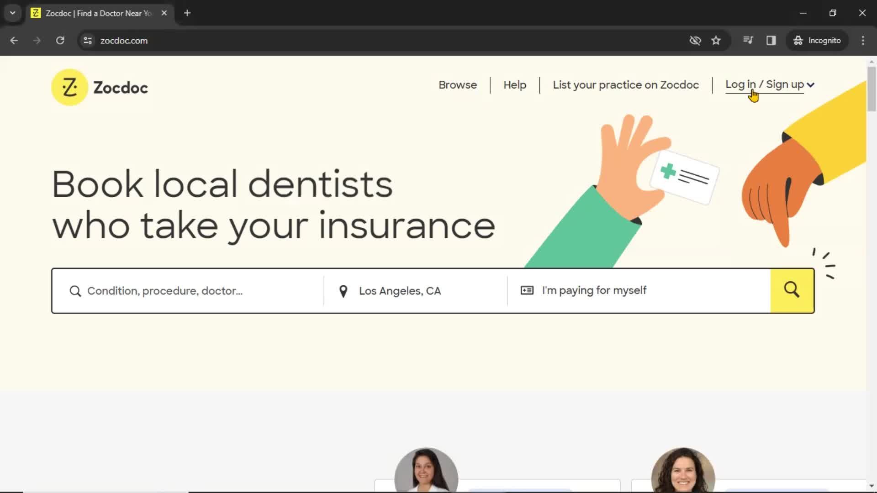The width and height of the screenshot is (877, 493).
Task: Open Chrome's three-dot menu
Action: pyautogui.click(x=863, y=41)
